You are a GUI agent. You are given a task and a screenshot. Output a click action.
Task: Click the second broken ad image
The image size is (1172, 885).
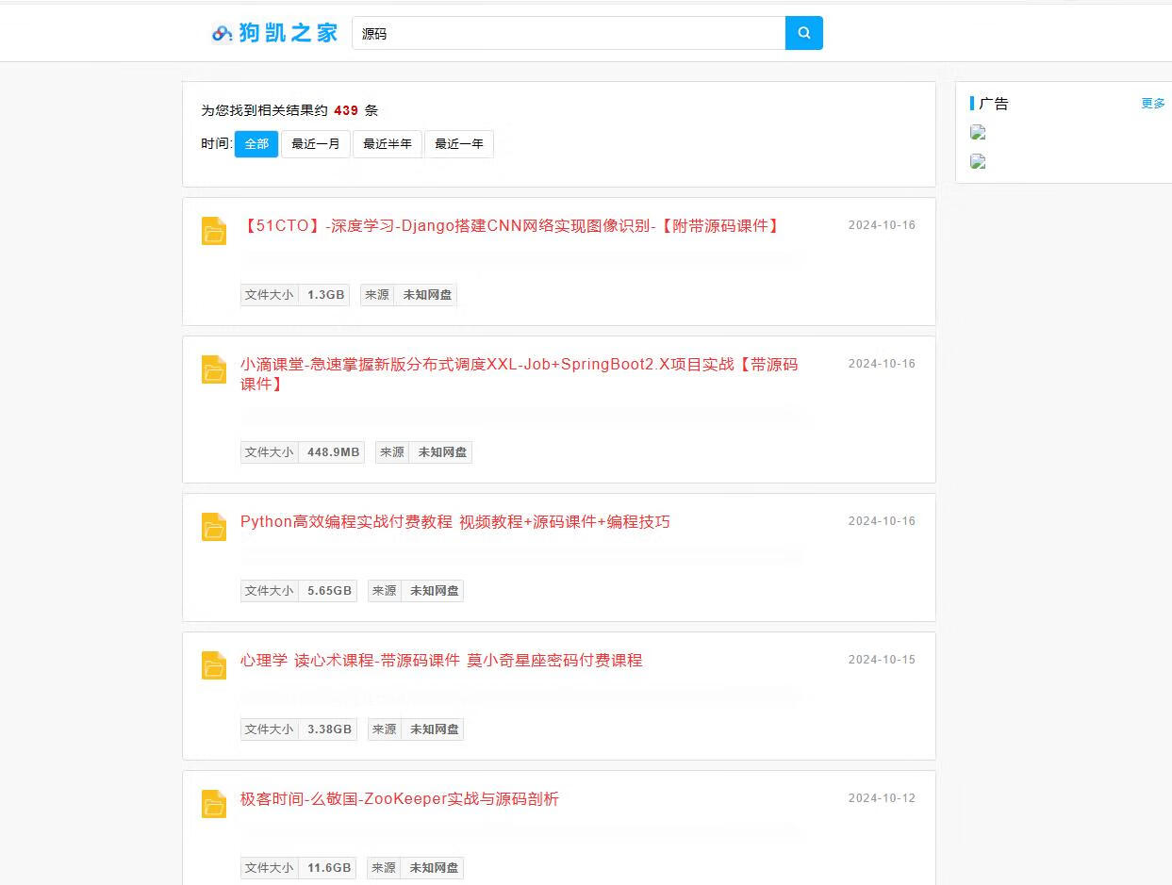(978, 161)
